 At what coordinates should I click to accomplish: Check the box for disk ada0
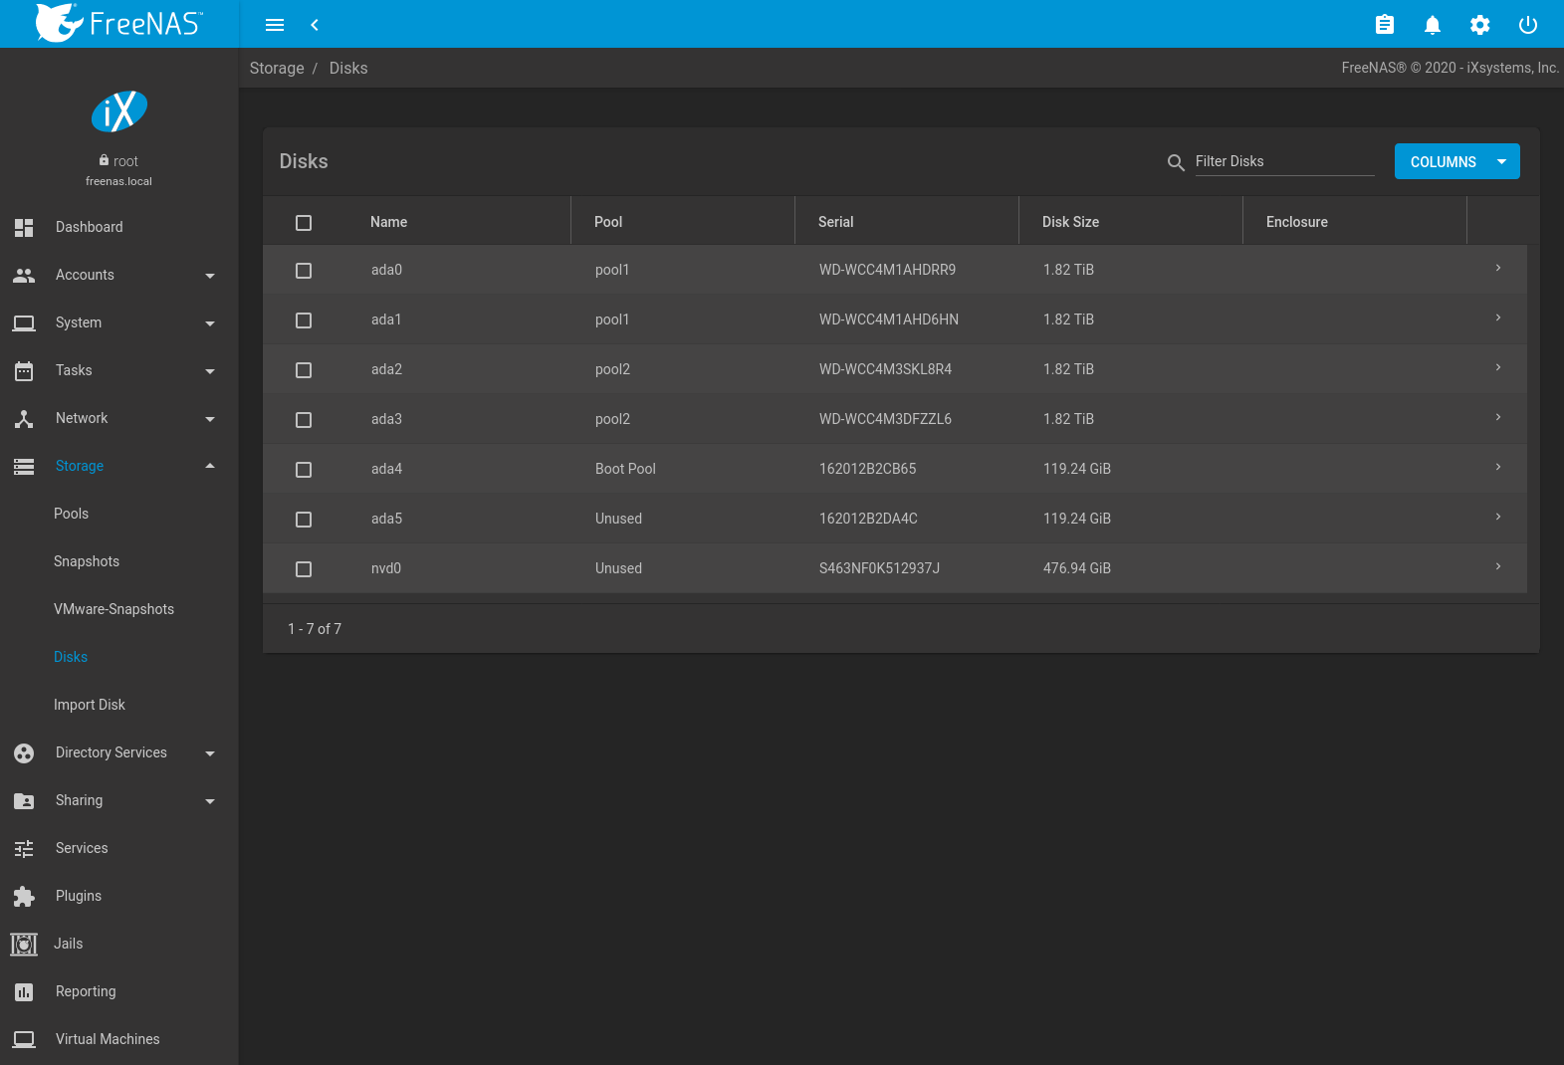click(x=304, y=271)
